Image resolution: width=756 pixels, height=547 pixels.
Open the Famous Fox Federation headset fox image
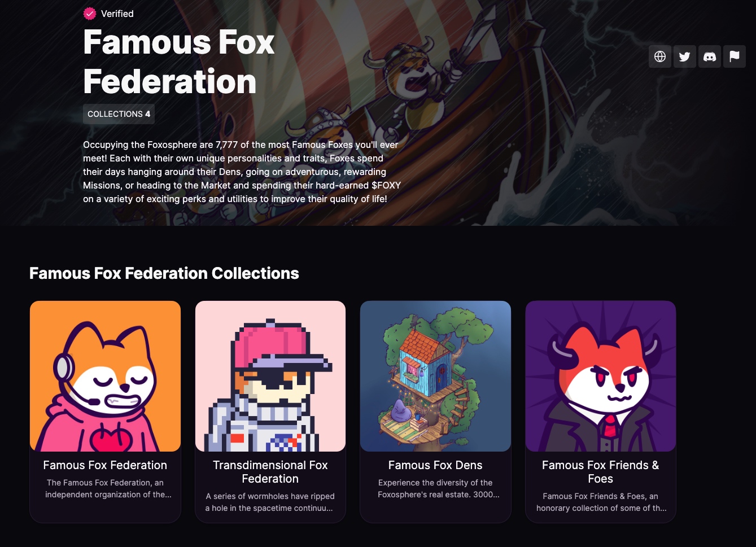(105, 376)
